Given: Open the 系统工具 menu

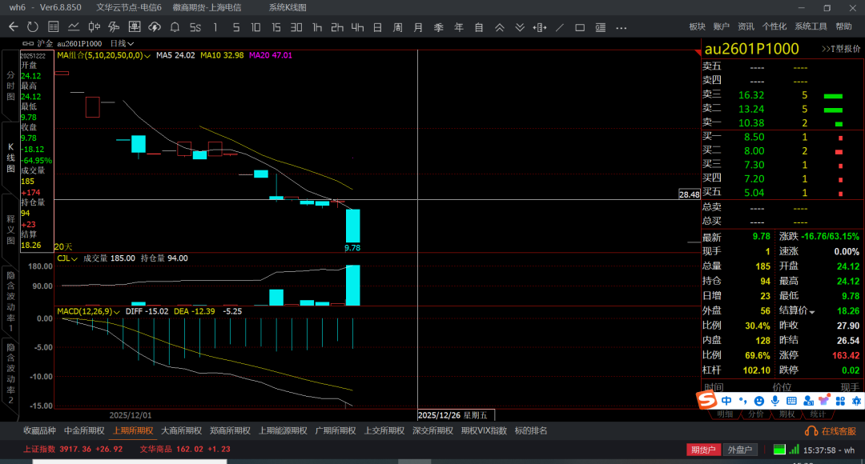Looking at the screenshot, I should (x=811, y=26).
